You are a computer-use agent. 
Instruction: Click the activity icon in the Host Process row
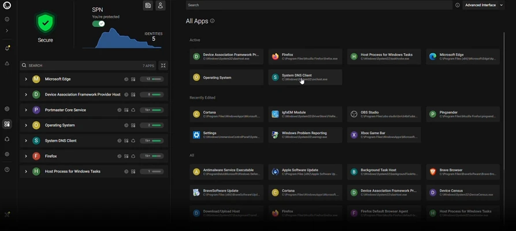[x=126, y=172]
